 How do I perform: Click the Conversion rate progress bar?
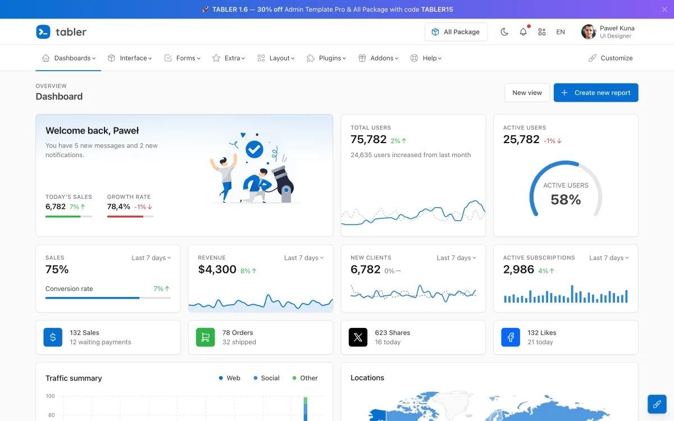(108, 298)
